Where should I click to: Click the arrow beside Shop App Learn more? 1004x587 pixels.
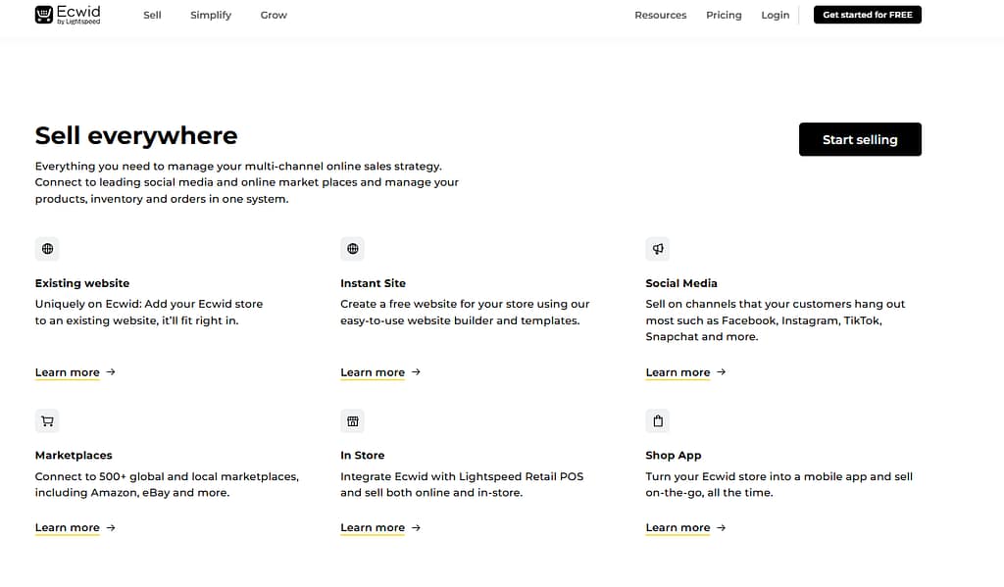[x=721, y=527]
